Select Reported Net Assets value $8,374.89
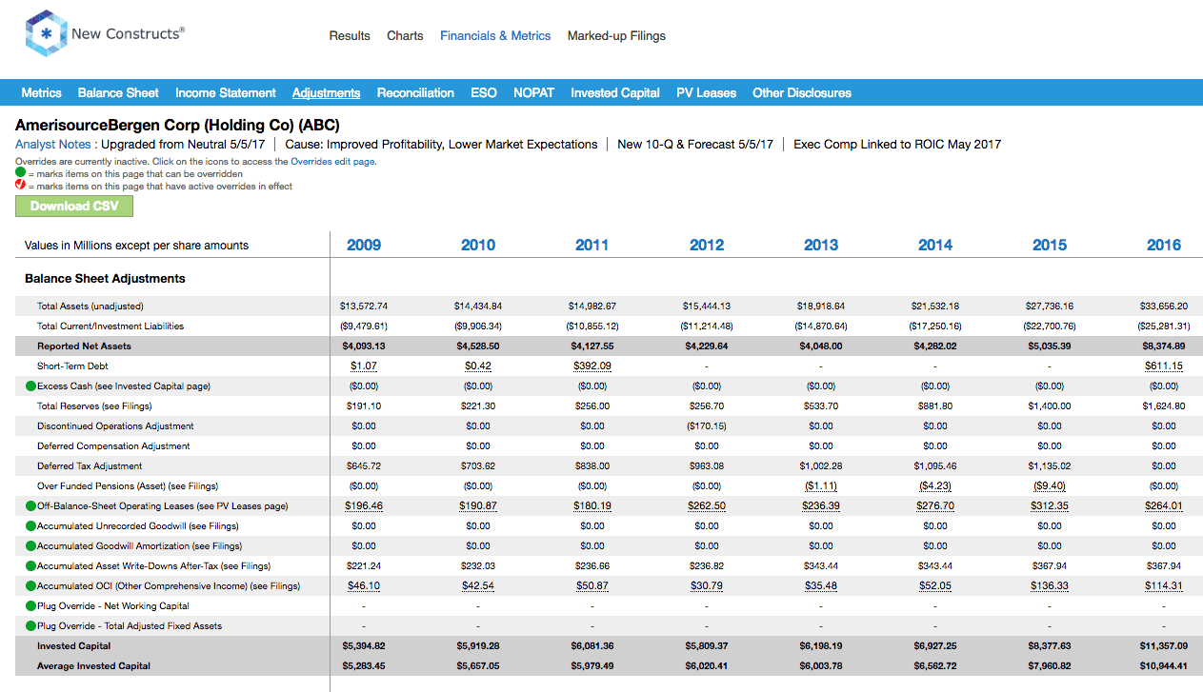The width and height of the screenshot is (1203, 692). [x=1164, y=346]
